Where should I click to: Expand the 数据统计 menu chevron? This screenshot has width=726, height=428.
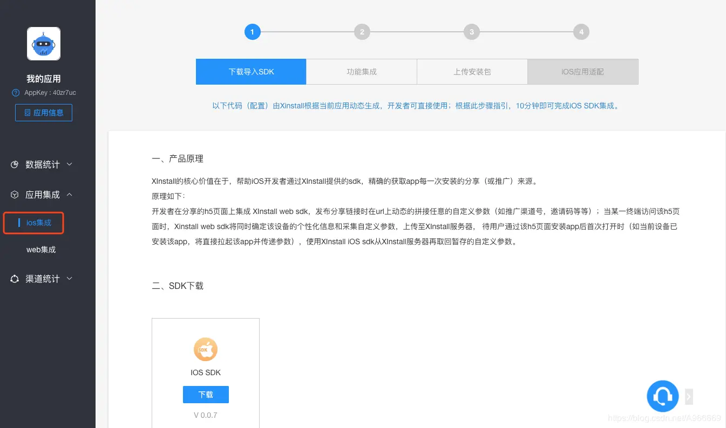[x=69, y=164]
